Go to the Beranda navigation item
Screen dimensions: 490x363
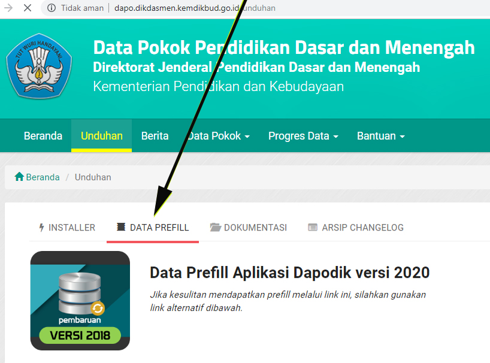[43, 136]
